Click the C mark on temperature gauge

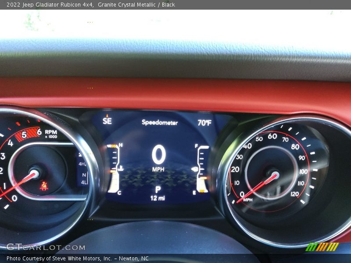pyautogui.click(x=119, y=193)
